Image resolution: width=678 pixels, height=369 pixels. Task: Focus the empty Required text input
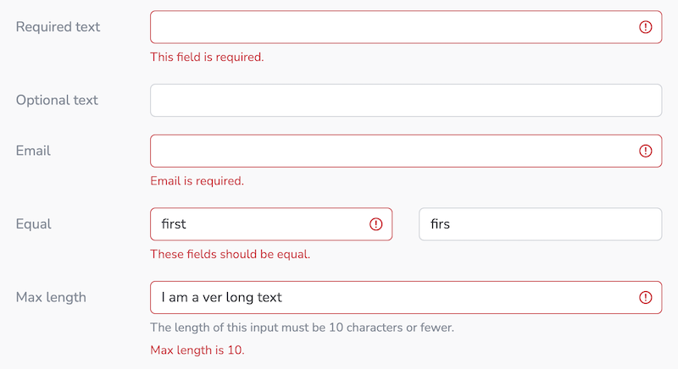tap(406, 27)
